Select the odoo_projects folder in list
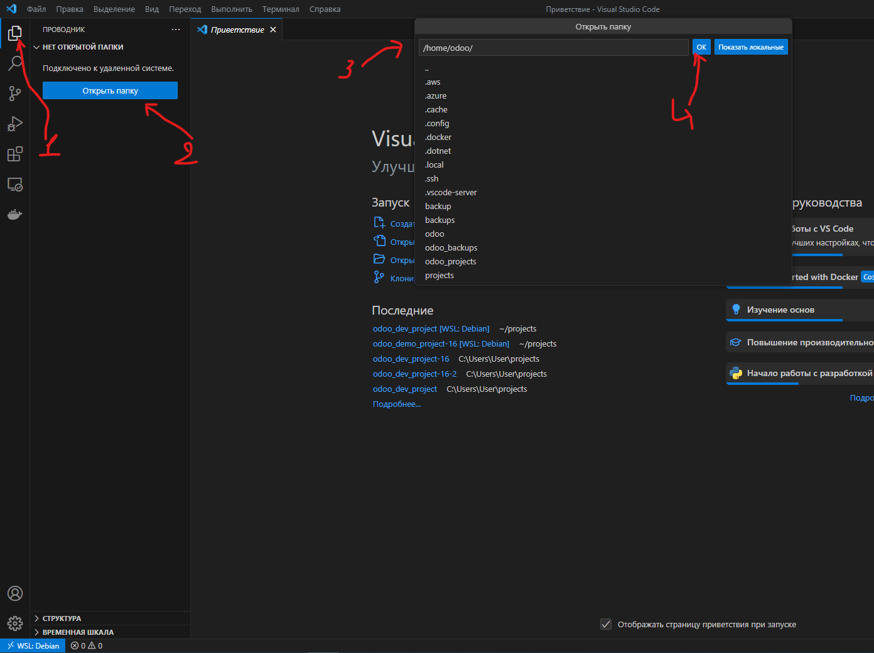874x653 pixels. [x=603, y=262]
